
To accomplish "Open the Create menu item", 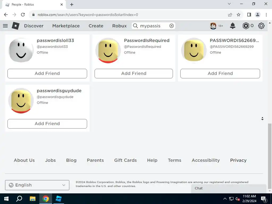I will click(x=96, y=26).
